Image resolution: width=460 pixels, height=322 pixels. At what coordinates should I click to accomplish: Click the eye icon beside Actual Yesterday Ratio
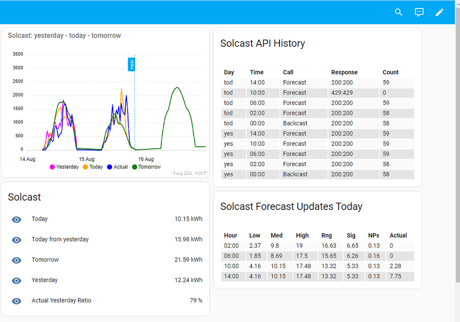coord(16,301)
